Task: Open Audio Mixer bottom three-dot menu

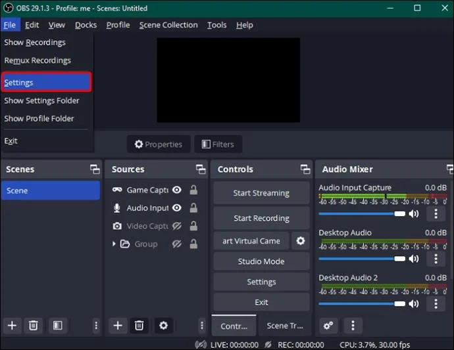Action: (x=353, y=326)
